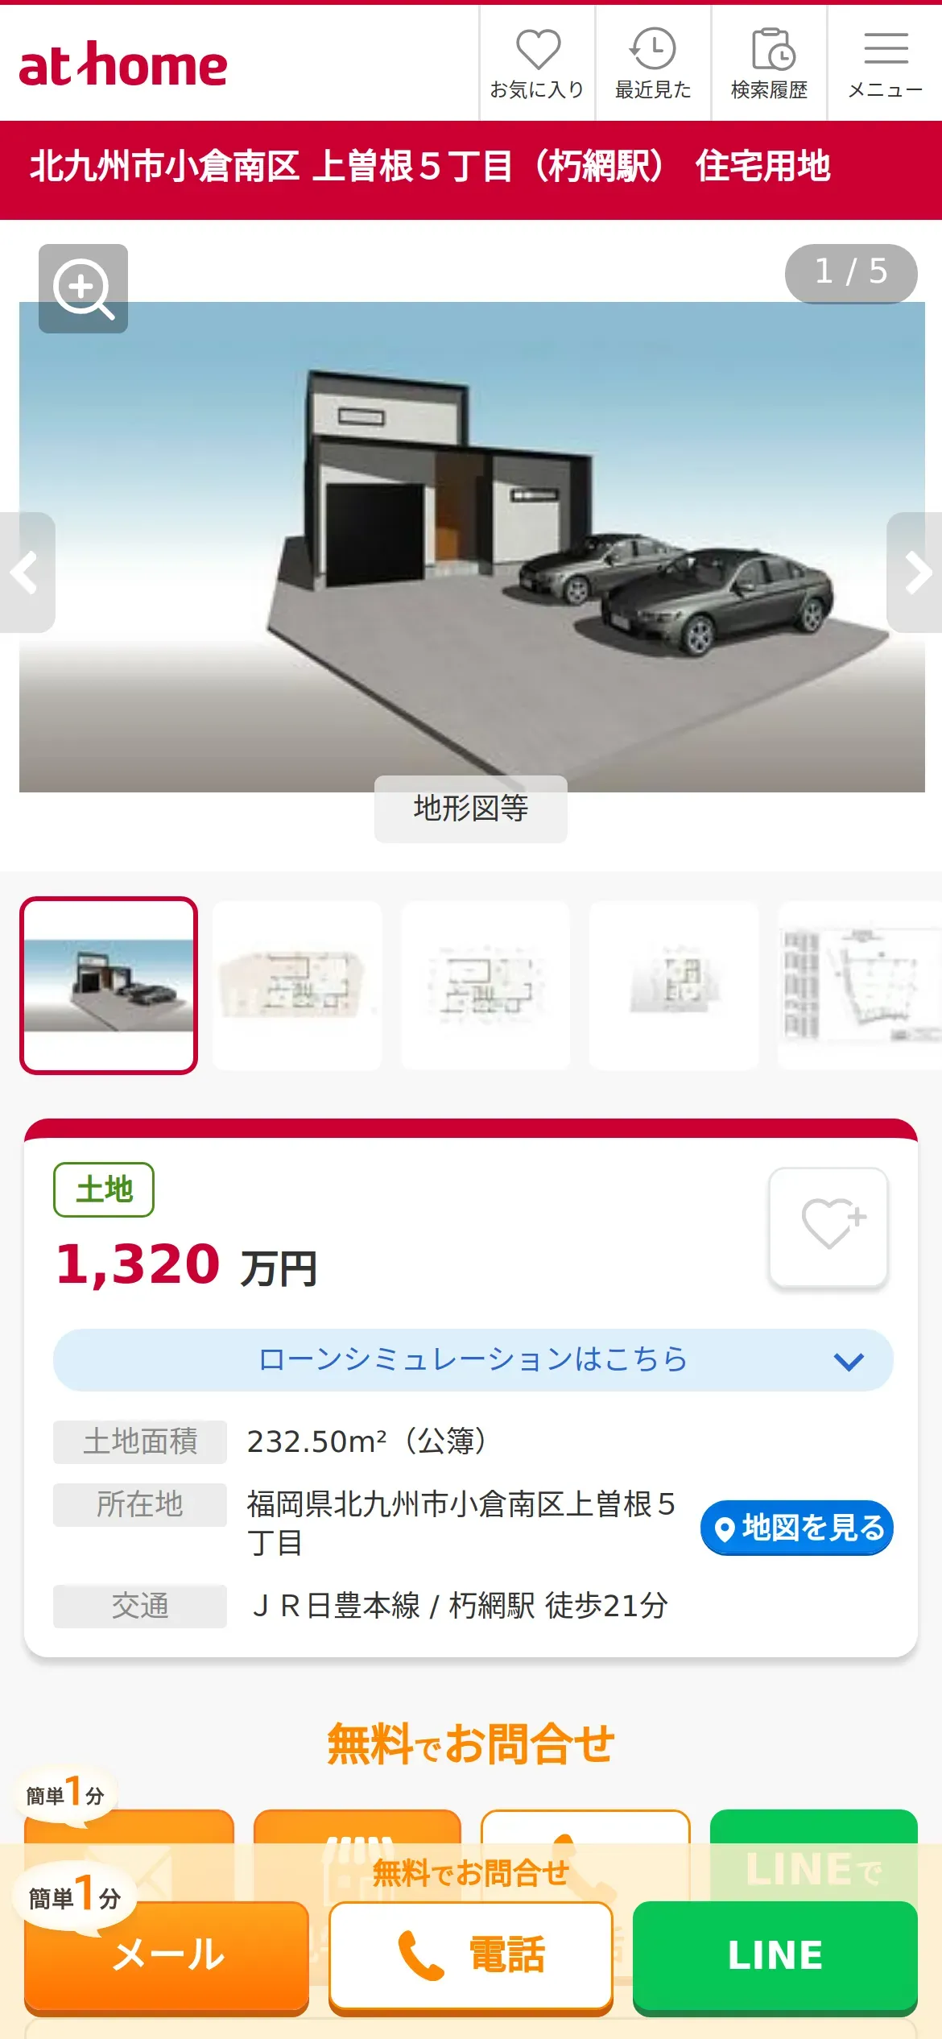
Task: Expand ローンシミュレーションはこちら panel
Action: [473, 1360]
